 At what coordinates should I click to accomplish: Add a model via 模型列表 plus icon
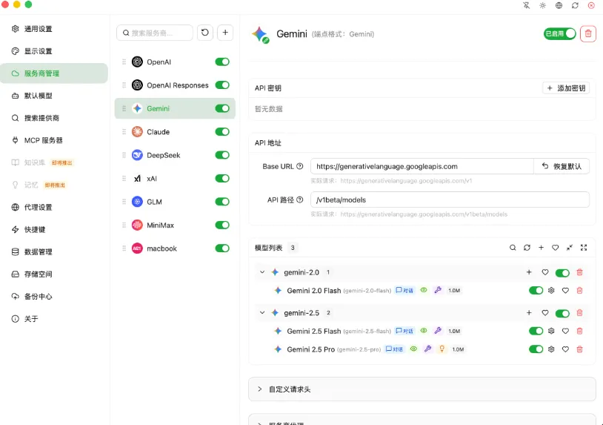541,248
